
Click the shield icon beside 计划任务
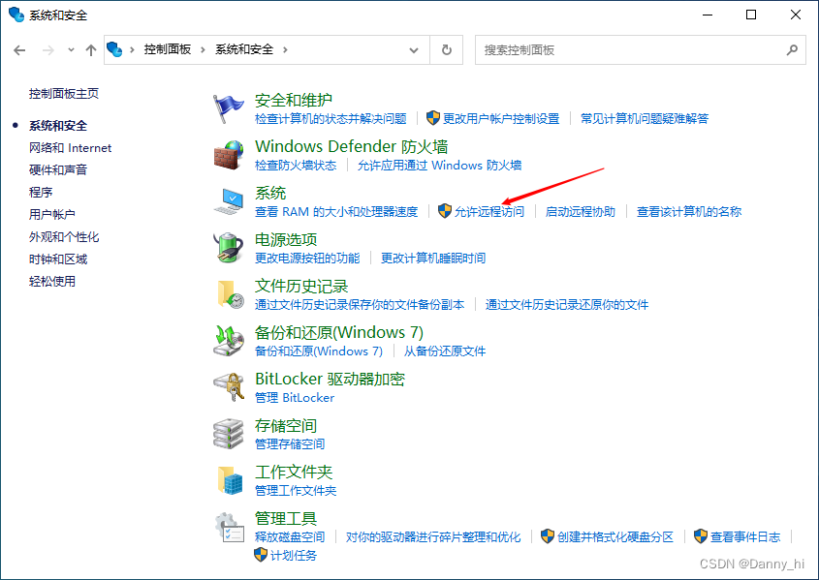(261, 555)
